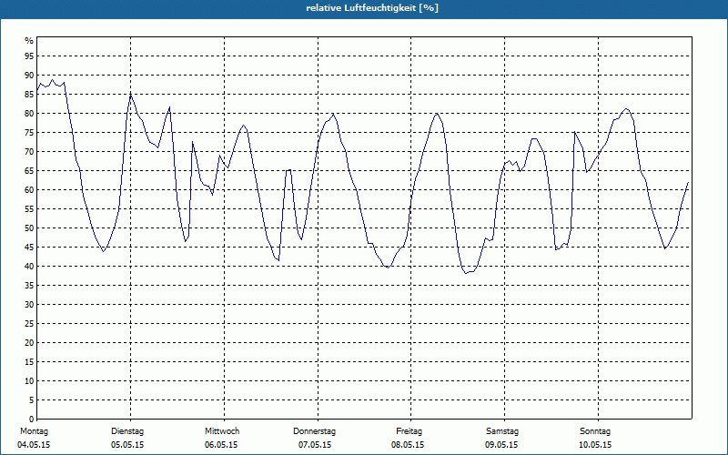Select the 'Sonntag' day label
The image size is (728, 455).
pyautogui.click(x=595, y=431)
